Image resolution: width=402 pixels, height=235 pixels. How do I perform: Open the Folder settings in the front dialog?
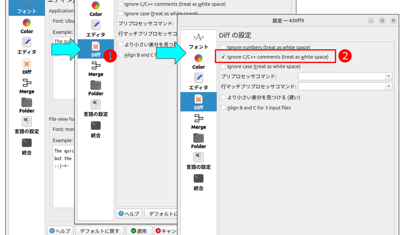pos(198,141)
